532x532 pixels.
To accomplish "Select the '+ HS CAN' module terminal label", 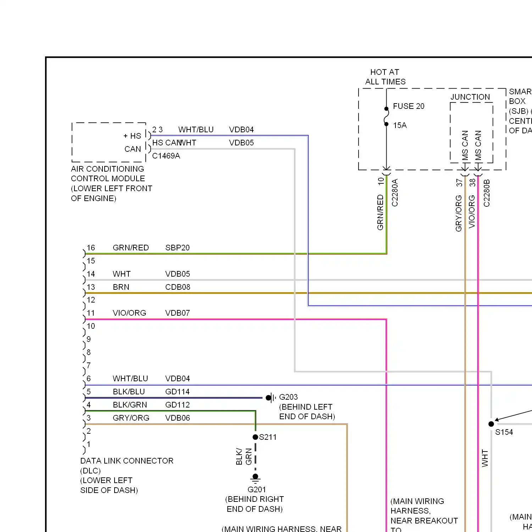I will [x=133, y=142].
